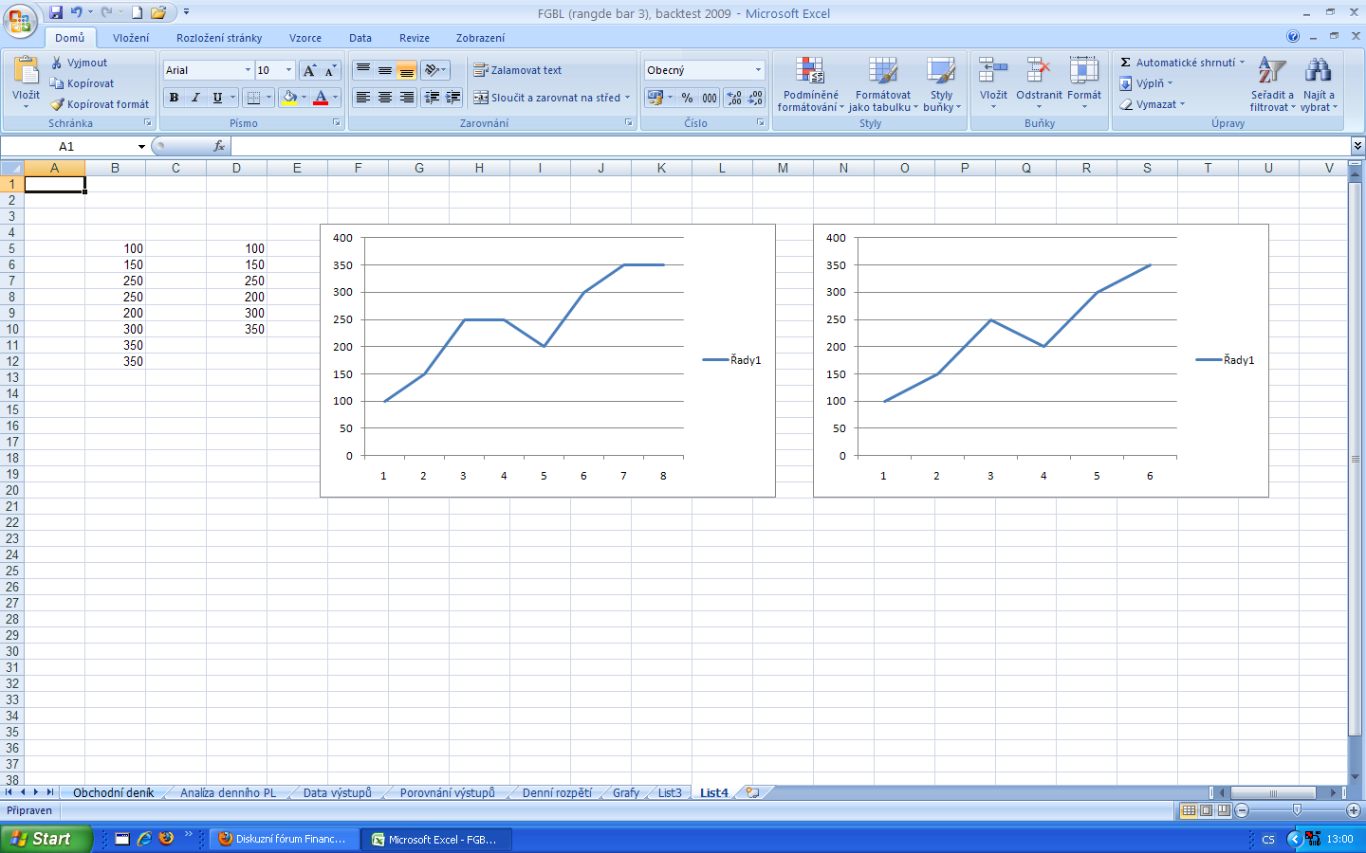Save the workbook from Quick Access toolbar

[x=56, y=12]
